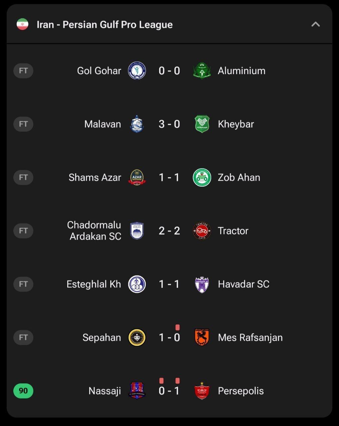Open the Gol Gohar club crest
The width and height of the screenshot is (339, 426).
coord(137,71)
